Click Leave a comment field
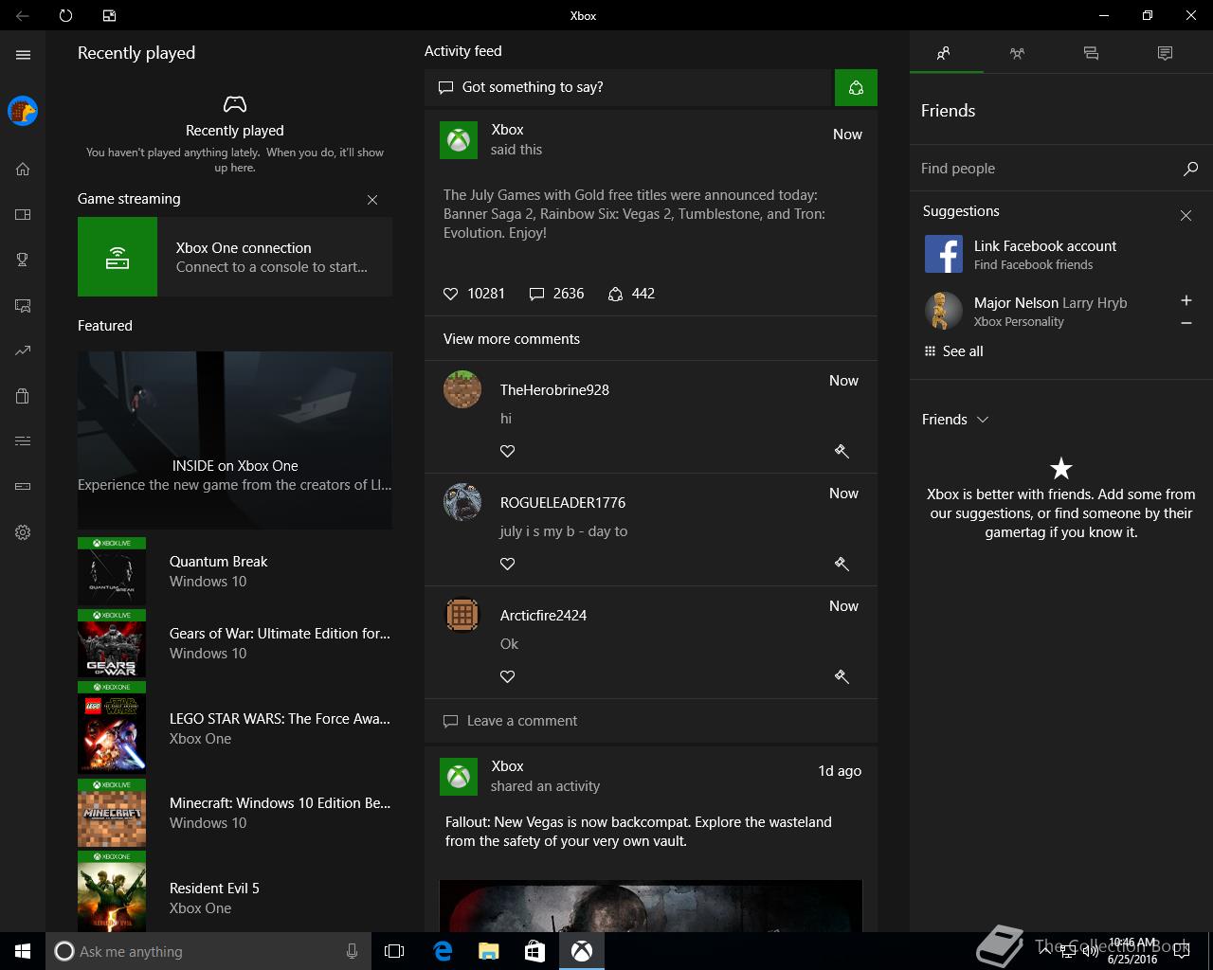Viewport: 1213px width, 970px height. (x=651, y=721)
